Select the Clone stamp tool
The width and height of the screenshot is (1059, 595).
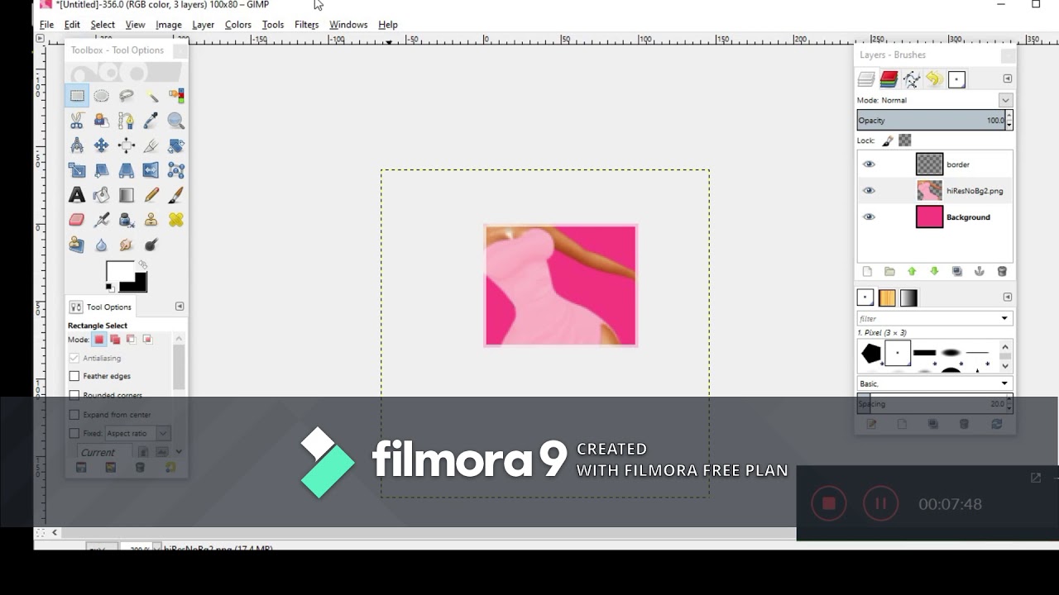[x=151, y=220]
